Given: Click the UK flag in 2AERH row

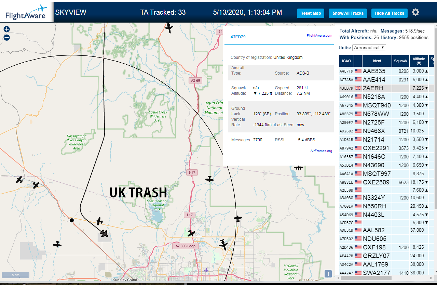Looking at the screenshot, I should [x=358, y=88].
